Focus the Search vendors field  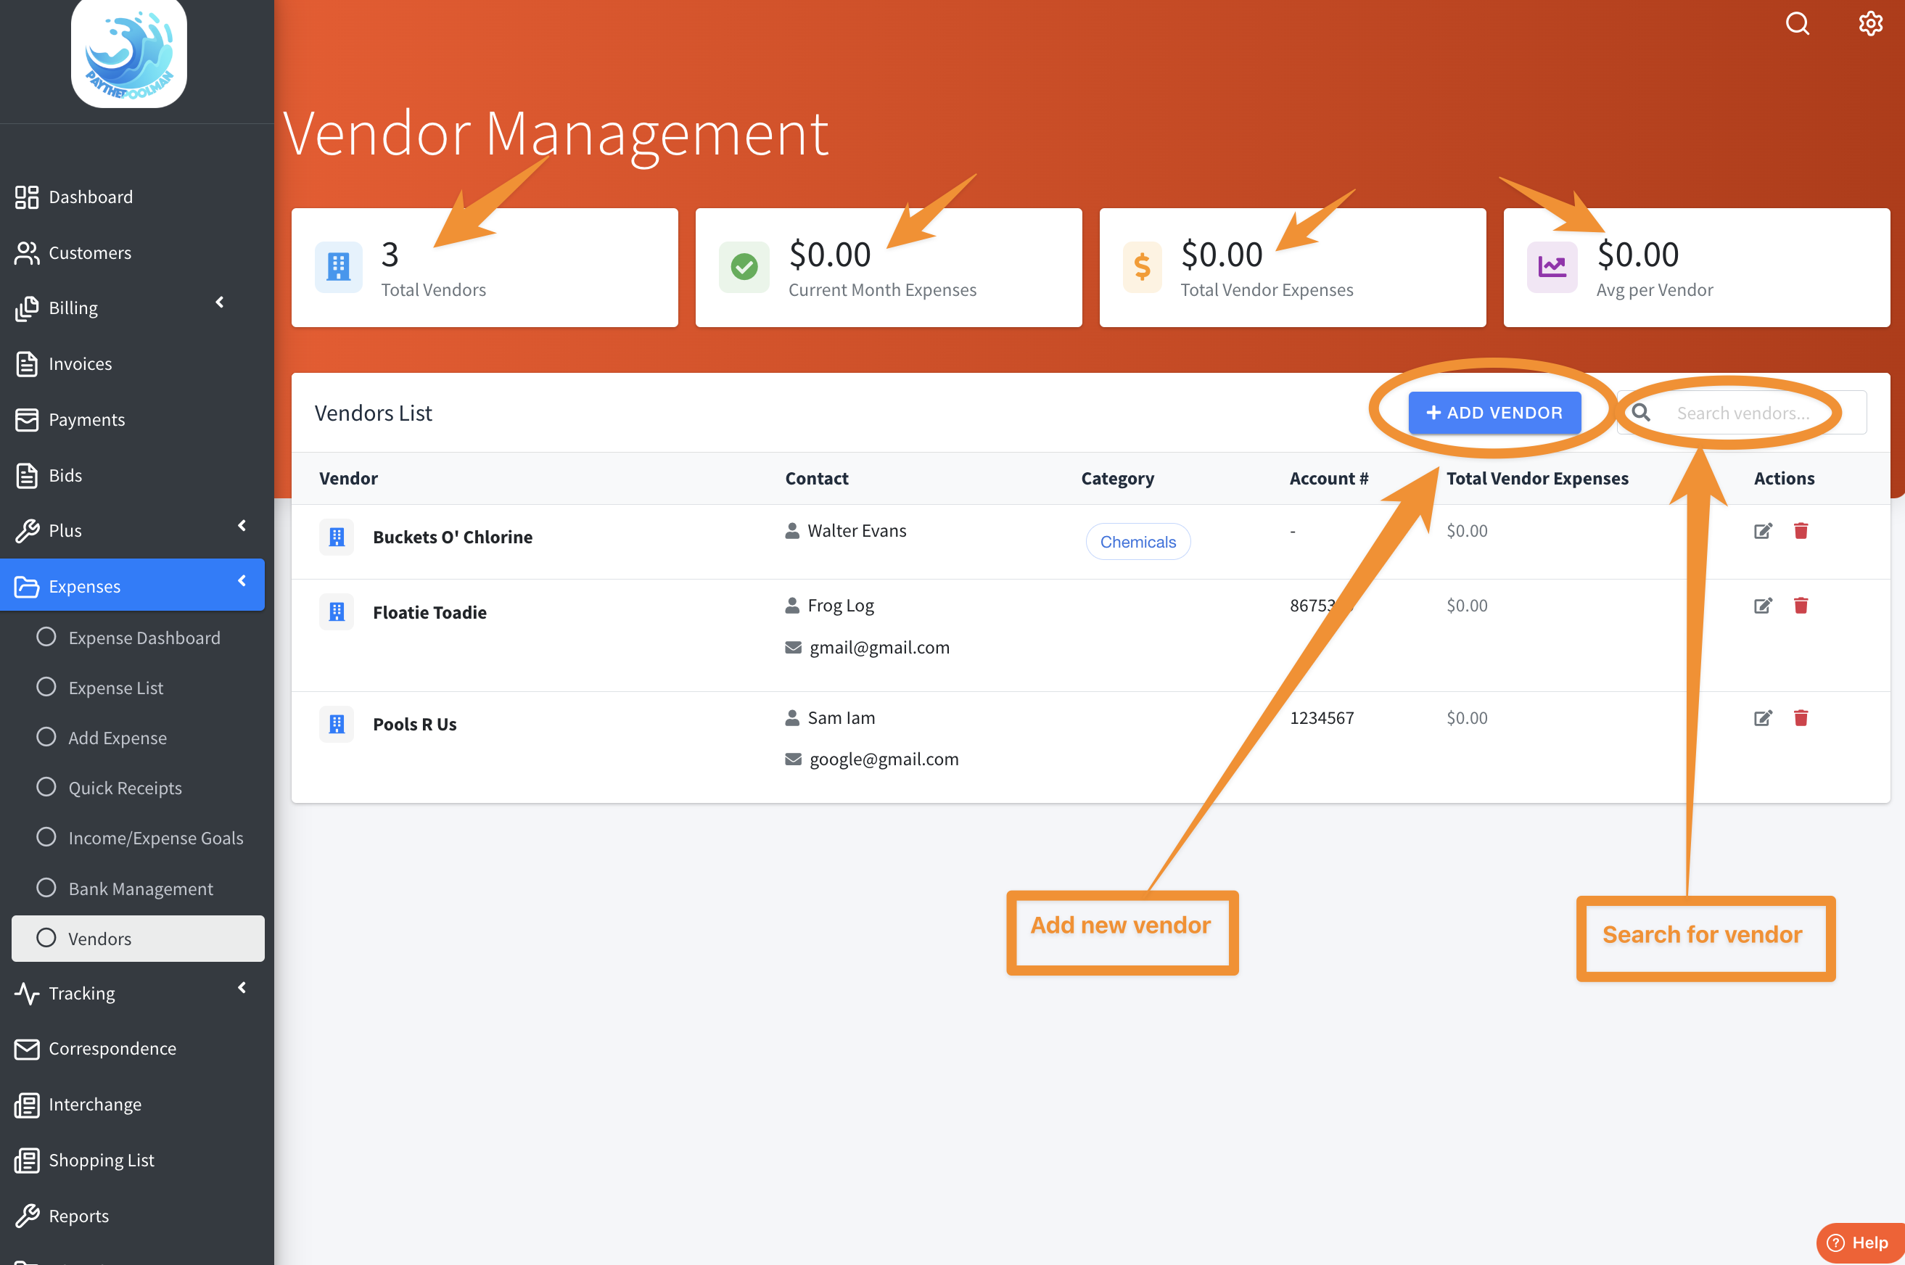tap(1743, 413)
